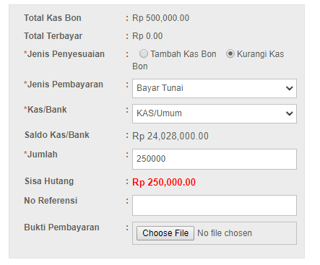This screenshot has width=320, height=265.
Task: Click the Jenis Pembayaran field label
Action: pyautogui.click(x=64, y=84)
